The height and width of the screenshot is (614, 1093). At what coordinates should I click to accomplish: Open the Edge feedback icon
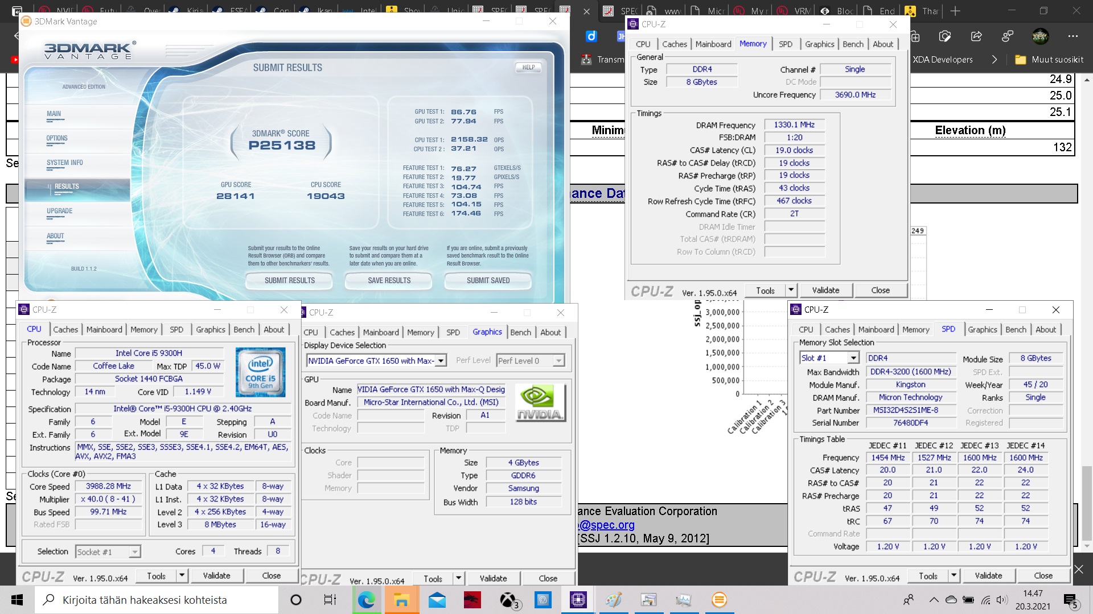click(1008, 37)
